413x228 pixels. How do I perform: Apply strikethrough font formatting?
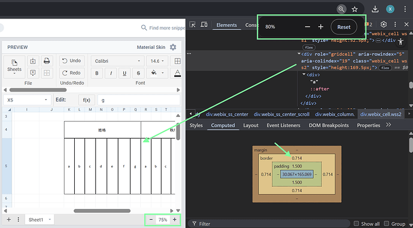(138, 73)
